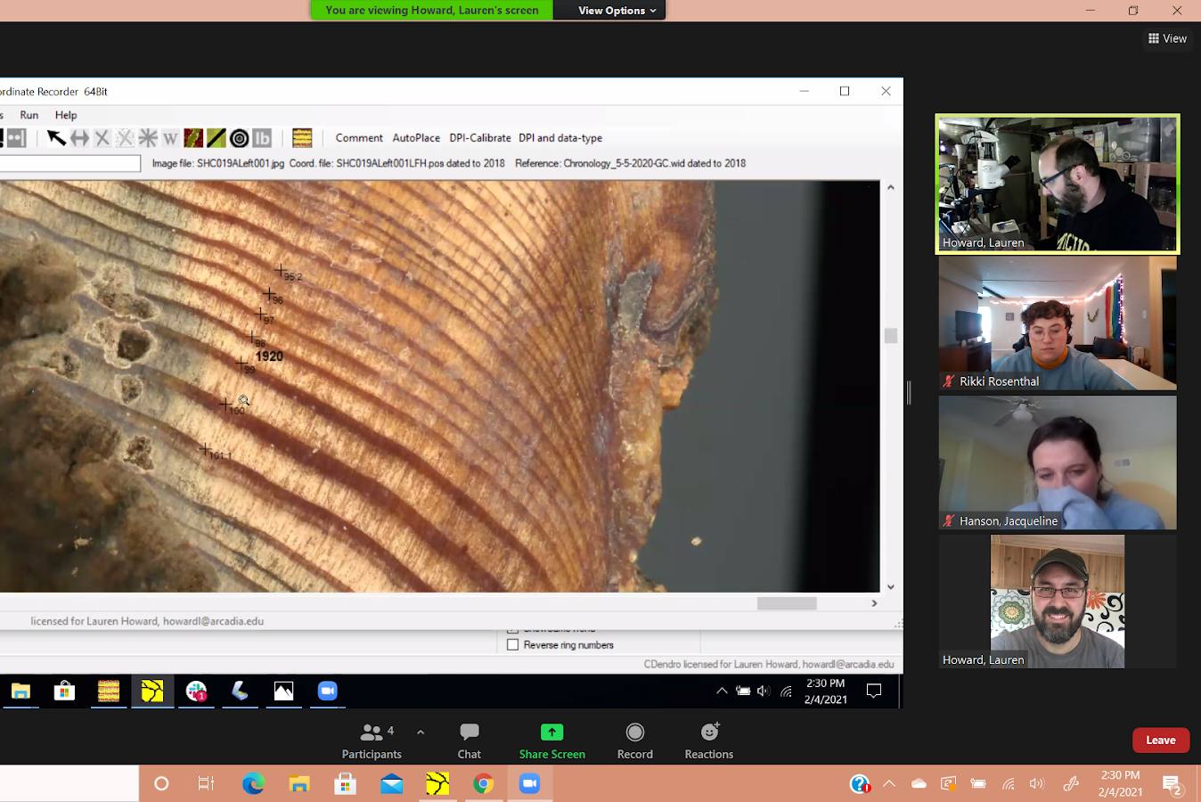Viewport: 1201px width, 802px height.
Task: Click the W toolbar icon
Action: 170,138
